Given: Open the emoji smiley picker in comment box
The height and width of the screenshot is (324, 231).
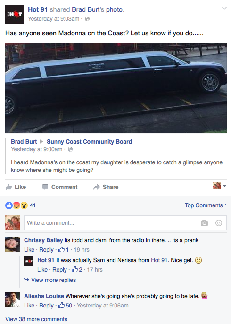Looking at the screenshot, I should [219, 223].
